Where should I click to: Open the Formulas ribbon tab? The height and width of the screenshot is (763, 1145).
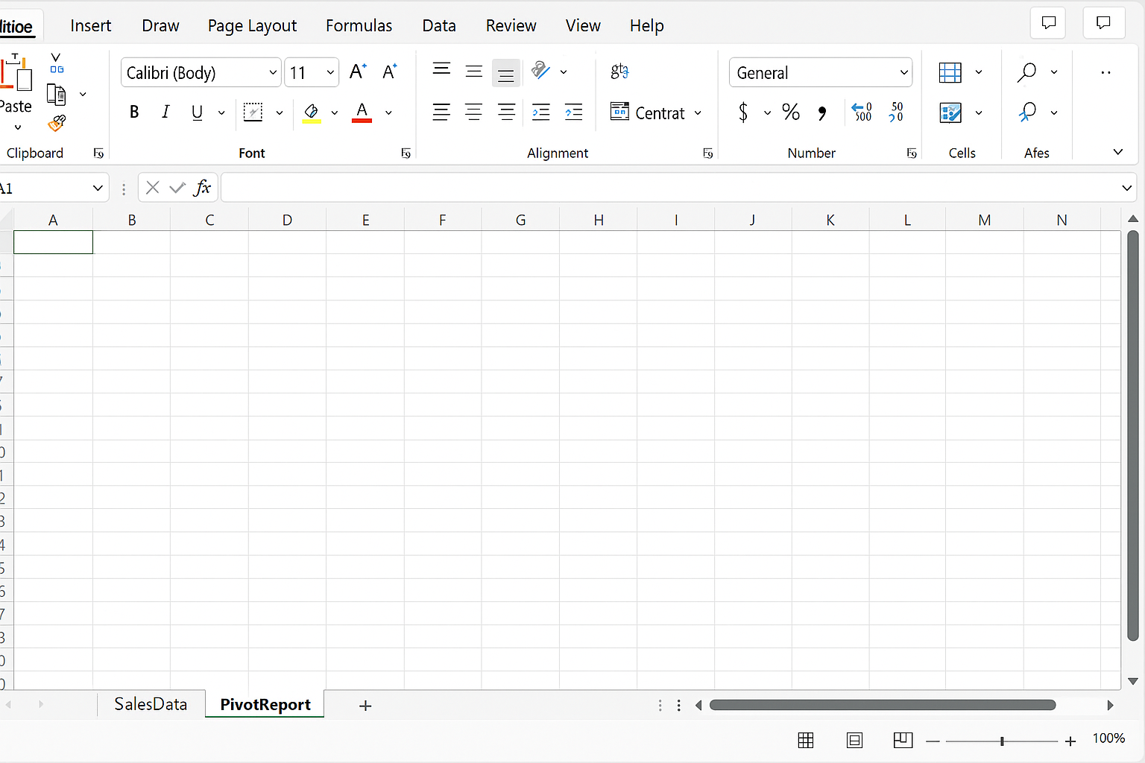coord(359,25)
